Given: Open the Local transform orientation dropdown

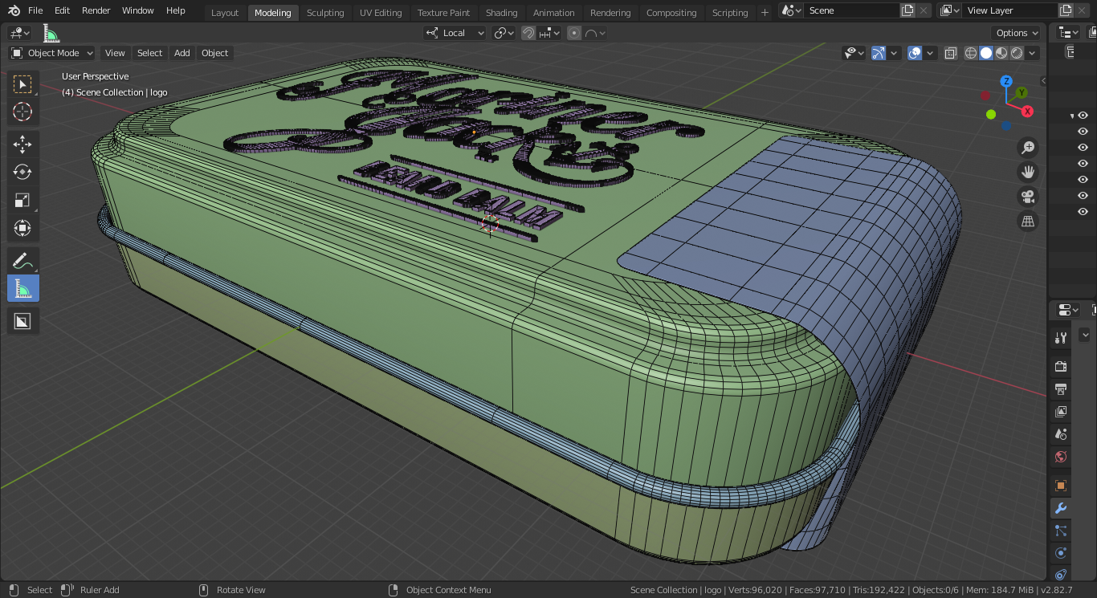Looking at the screenshot, I should pyautogui.click(x=455, y=33).
